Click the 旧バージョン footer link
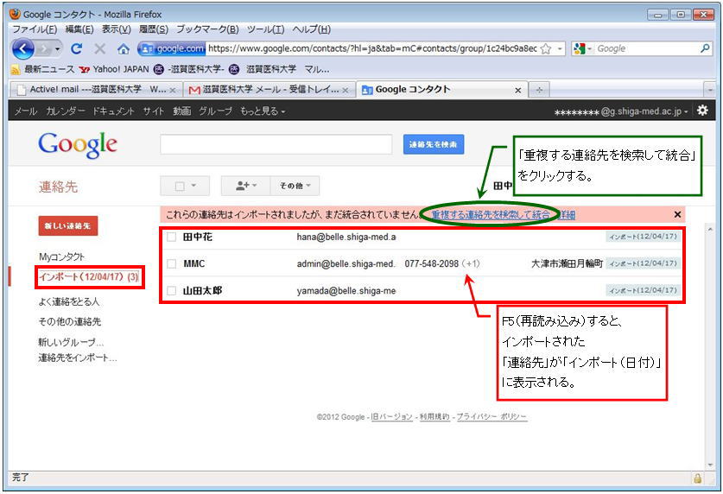 coord(391,417)
